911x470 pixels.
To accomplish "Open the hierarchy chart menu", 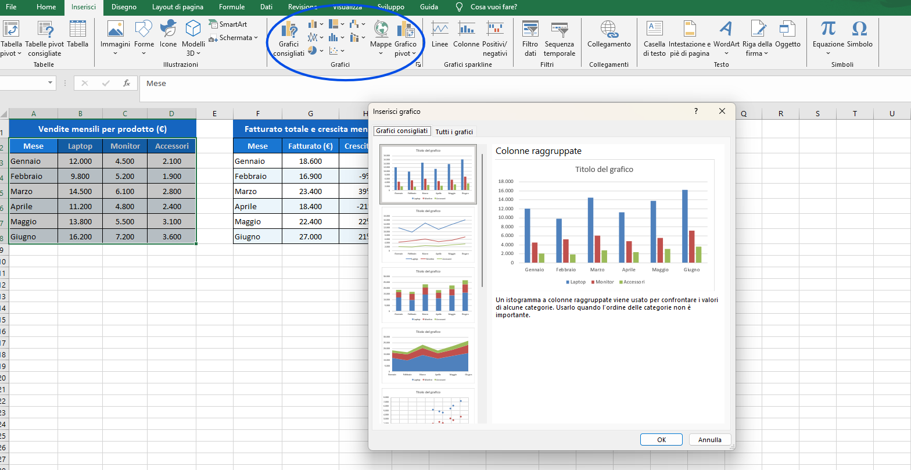I will [x=336, y=24].
